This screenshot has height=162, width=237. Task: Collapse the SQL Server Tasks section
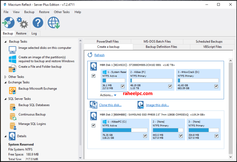5,99
